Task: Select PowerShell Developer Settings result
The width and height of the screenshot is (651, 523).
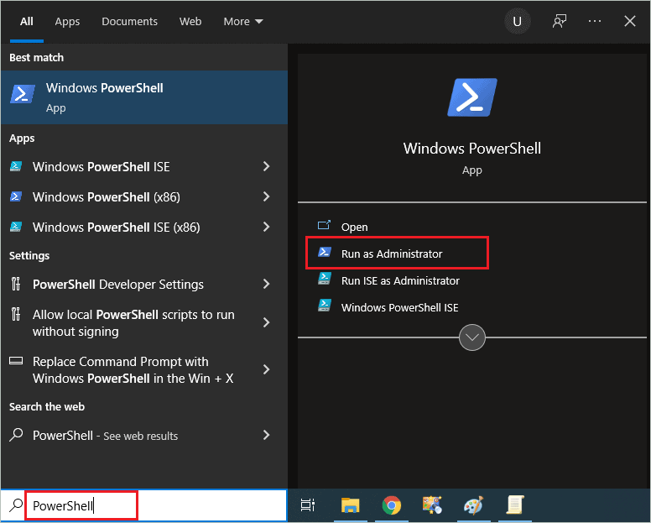Action: [117, 285]
